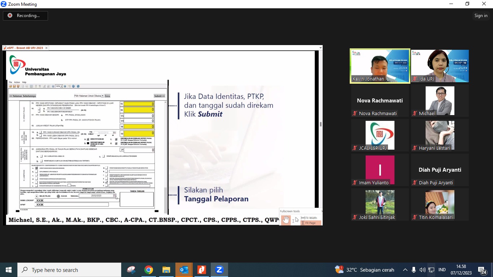Click the Buka button
Screen dimensions: 493x277
[107, 96]
